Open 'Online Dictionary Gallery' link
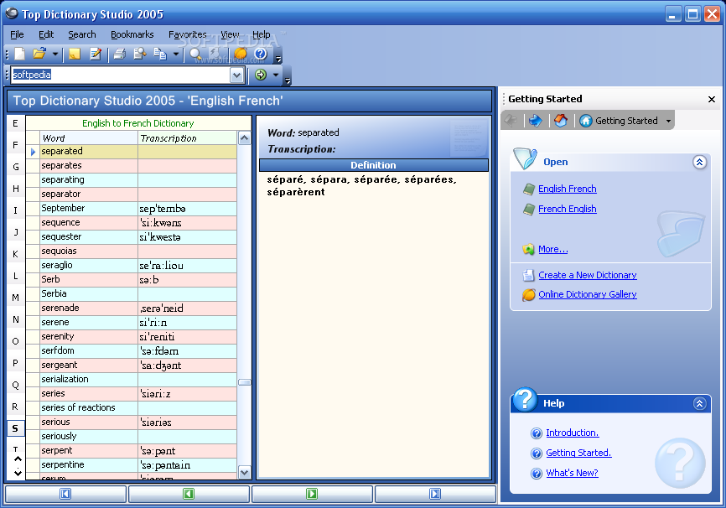This screenshot has height=508, width=726. coord(587,294)
